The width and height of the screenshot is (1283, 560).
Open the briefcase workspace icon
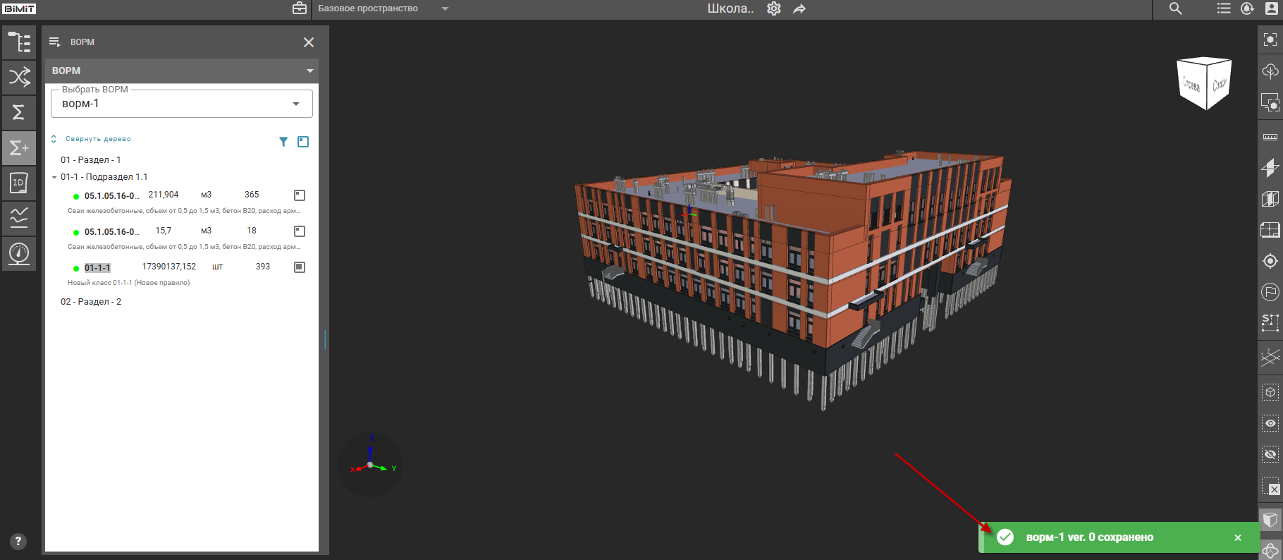pos(300,8)
